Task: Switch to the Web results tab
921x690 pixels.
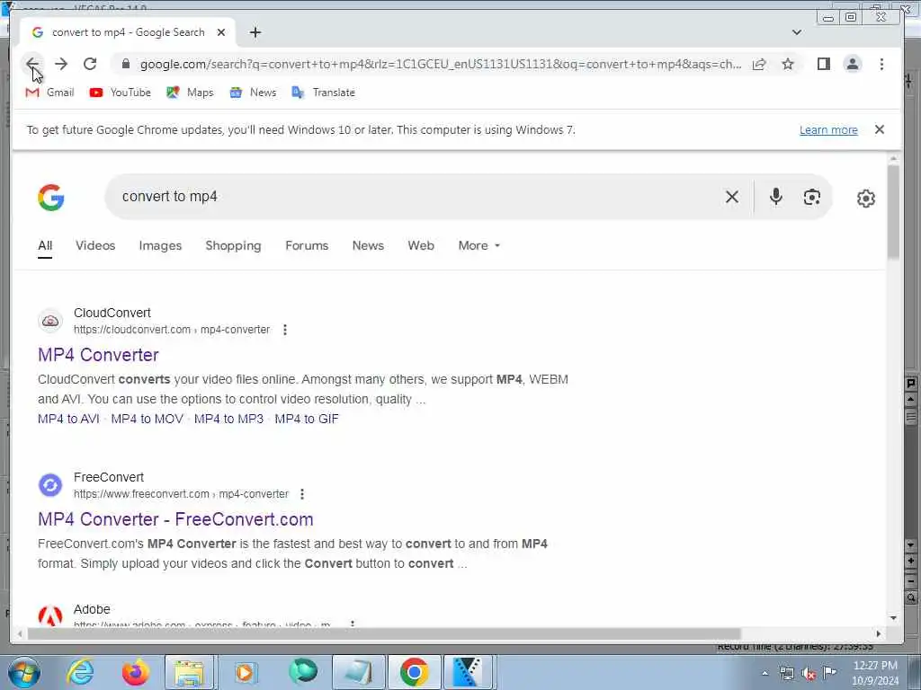Action: [421, 246]
